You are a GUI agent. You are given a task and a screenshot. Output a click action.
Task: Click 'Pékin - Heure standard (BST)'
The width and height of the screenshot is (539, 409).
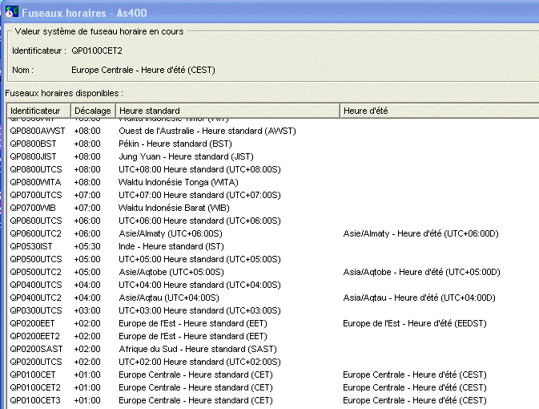point(175,144)
